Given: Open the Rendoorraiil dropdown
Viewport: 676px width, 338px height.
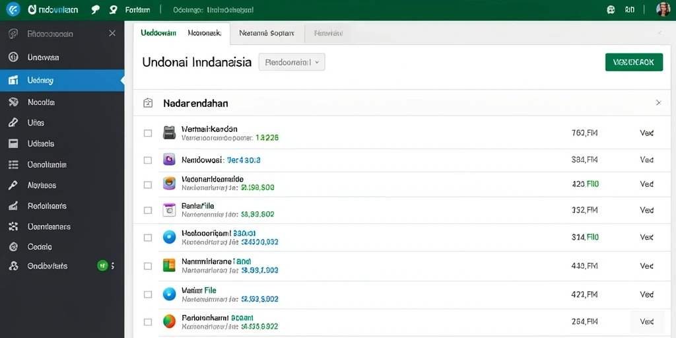Looking at the screenshot, I should pos(292,62).
